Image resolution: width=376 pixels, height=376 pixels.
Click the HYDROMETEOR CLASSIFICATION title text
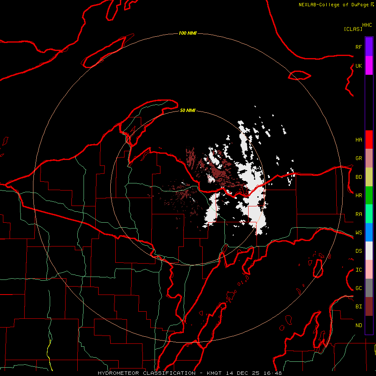(x=147, y=373)
